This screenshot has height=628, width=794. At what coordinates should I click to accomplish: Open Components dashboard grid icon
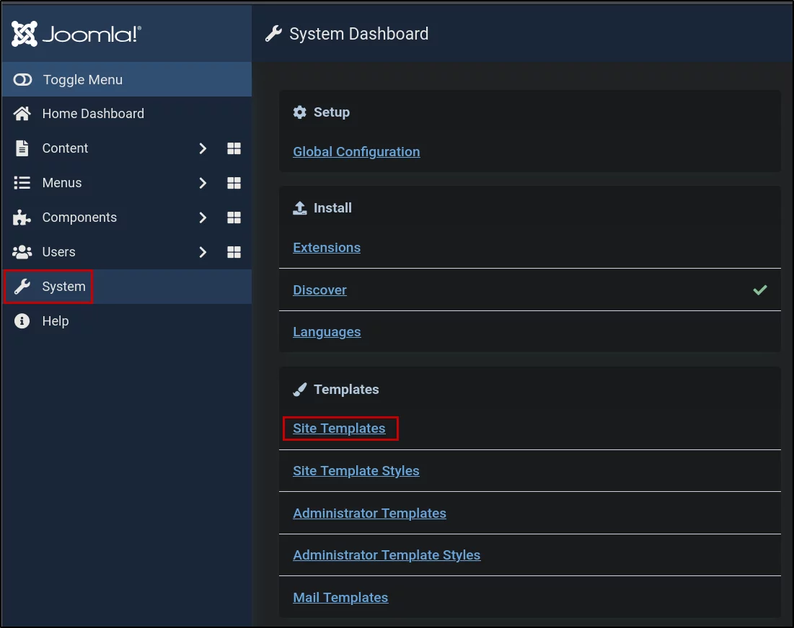(234, 217)
